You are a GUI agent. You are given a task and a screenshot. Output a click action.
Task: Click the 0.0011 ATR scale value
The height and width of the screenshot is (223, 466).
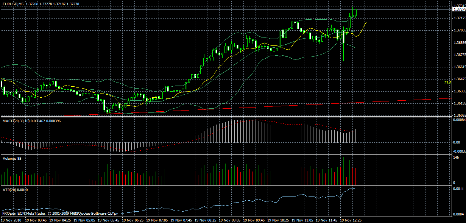(x=458, y=188)
